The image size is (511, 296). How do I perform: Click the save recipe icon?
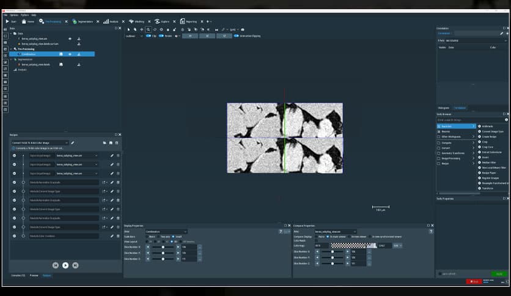[x=111, y=142]
